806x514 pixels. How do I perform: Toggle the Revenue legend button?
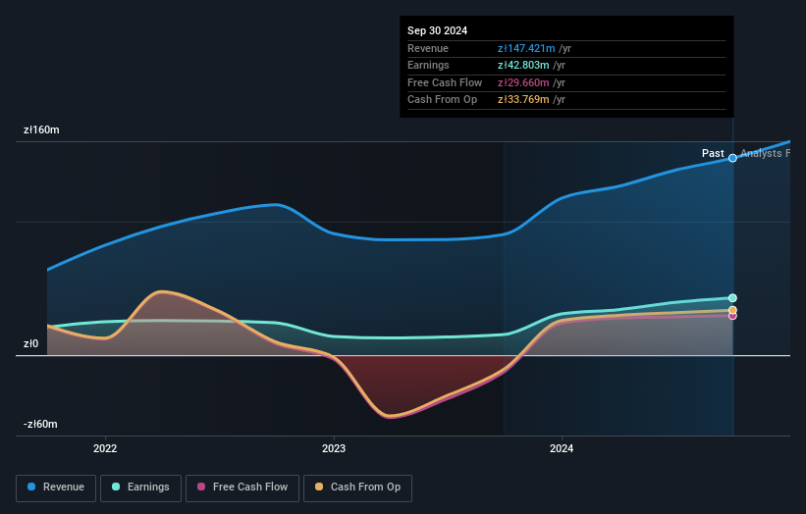click(x=56, y=488)
